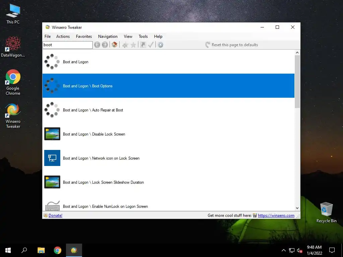This screenshot has height=257, width=343.
Task: Click the scrollbar down arrow
Action: click(297, 208)
